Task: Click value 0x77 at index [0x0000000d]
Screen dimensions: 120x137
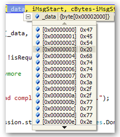Action: 86,115
